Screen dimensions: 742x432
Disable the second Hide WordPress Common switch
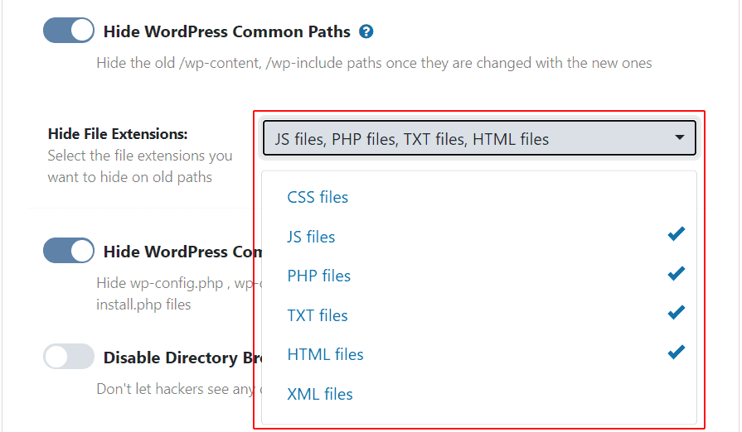coord(69,251)
